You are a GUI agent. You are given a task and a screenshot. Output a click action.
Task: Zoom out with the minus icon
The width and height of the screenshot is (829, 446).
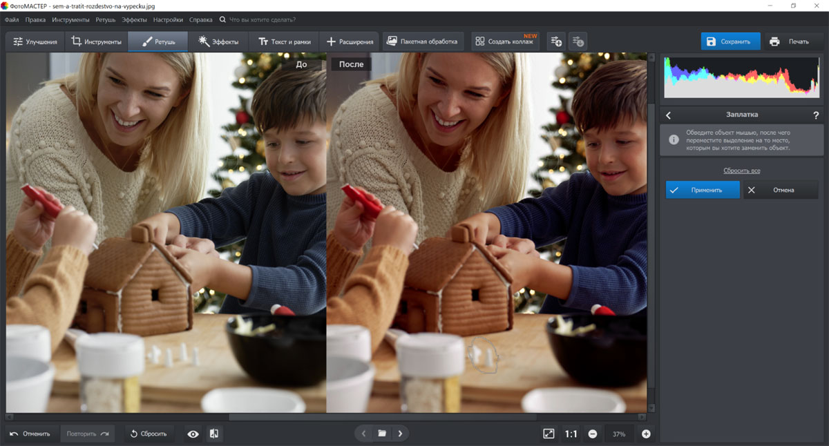coord(593,434)
